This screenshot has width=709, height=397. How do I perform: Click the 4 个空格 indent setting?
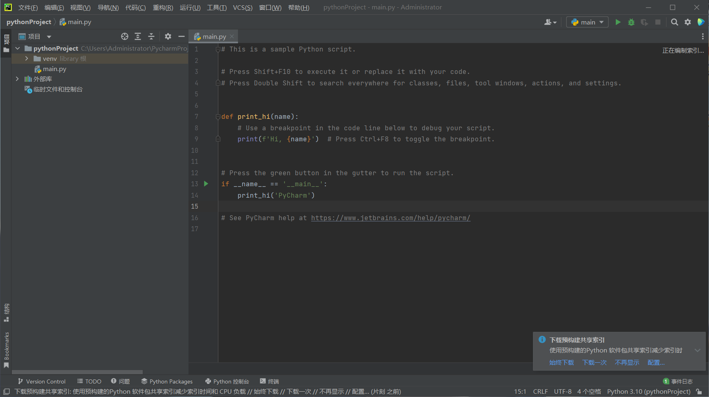[x=589, y=392]
